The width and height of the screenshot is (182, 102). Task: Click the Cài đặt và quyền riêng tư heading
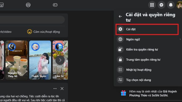point(150,17)
